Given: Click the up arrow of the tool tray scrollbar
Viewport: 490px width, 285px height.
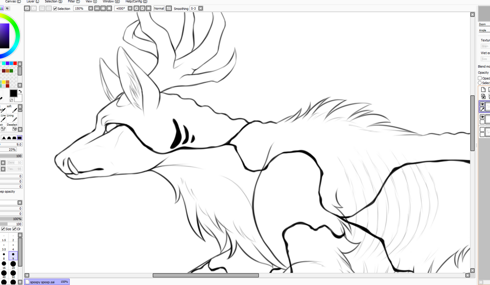Looking at the screenshot, I should click(x=20, y=107).
